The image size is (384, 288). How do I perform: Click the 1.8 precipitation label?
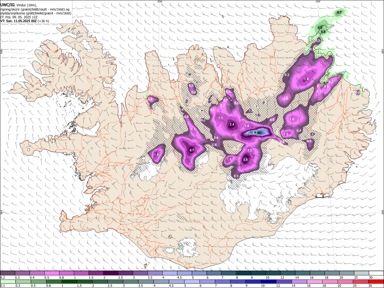(156, 155)
